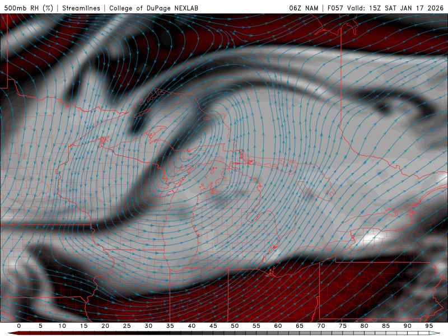Select the "06Z NAM" model run label
Image resolution: width=448 pixels, height=336 pixels.
[304, 8]
